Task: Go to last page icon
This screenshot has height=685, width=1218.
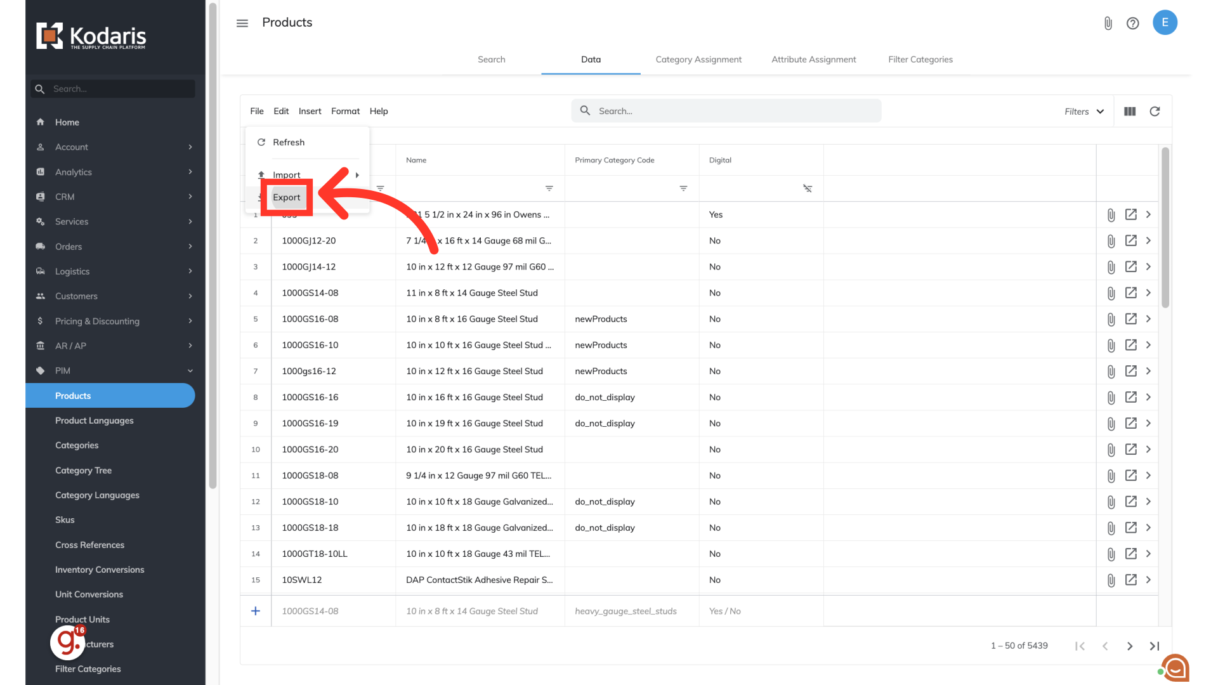Action: (1154, 646)
